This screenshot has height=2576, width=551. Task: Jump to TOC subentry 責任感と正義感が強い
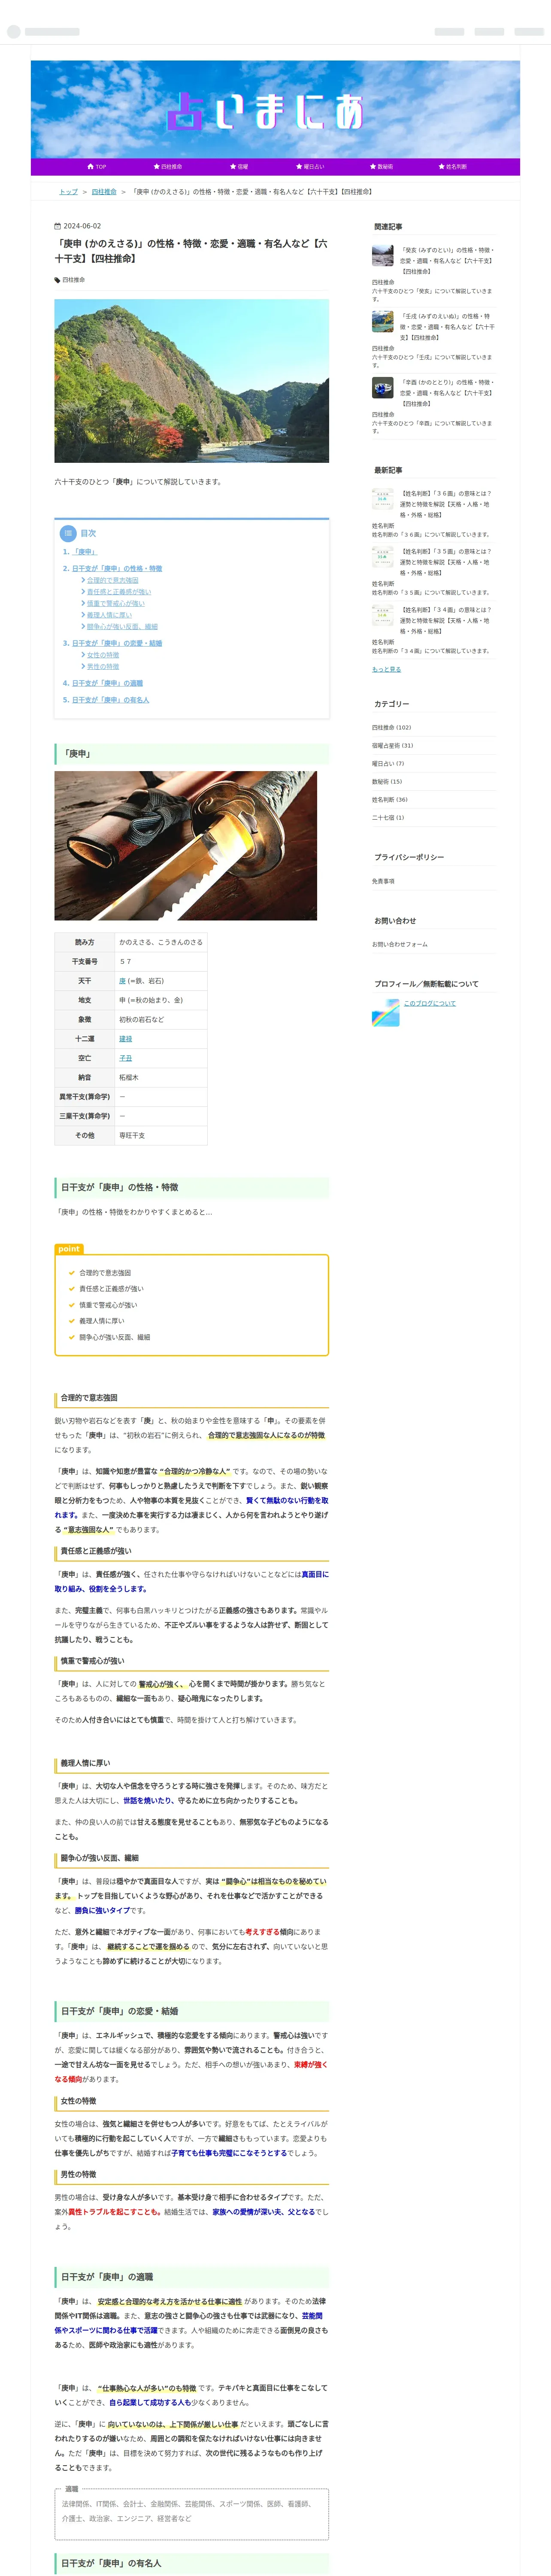point(119,592)
